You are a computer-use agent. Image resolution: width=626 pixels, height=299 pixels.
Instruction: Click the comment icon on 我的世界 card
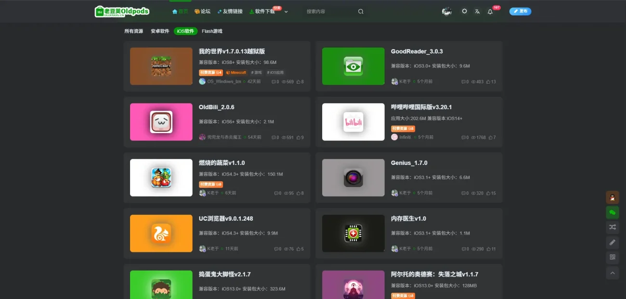pyautogui.click(x=275, y=82)
